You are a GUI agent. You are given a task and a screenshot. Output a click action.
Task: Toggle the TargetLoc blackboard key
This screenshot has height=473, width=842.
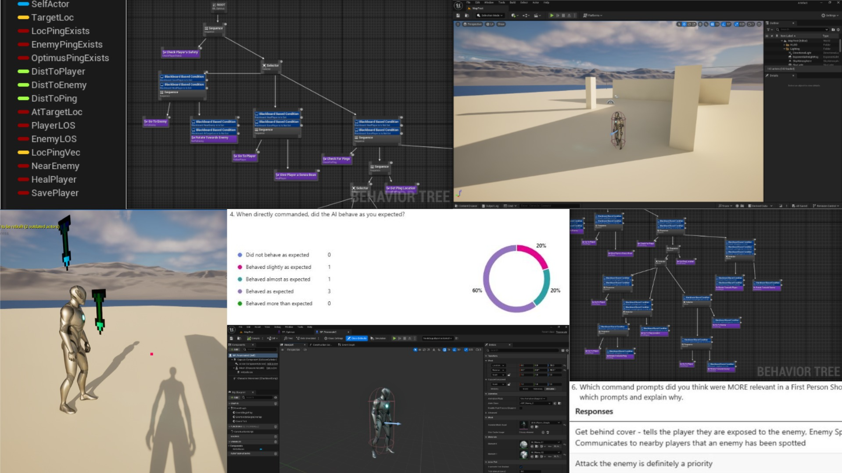tap(52, 18)
